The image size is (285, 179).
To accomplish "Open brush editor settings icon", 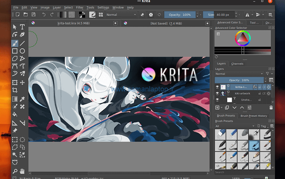I will pyautogui.click(x=92, y=15).
